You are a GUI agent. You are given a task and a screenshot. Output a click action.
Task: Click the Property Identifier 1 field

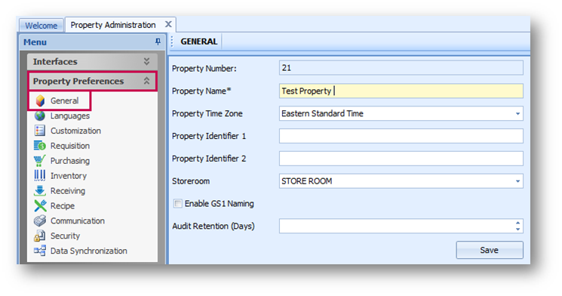pyautogui.click(x=401, y=137)
